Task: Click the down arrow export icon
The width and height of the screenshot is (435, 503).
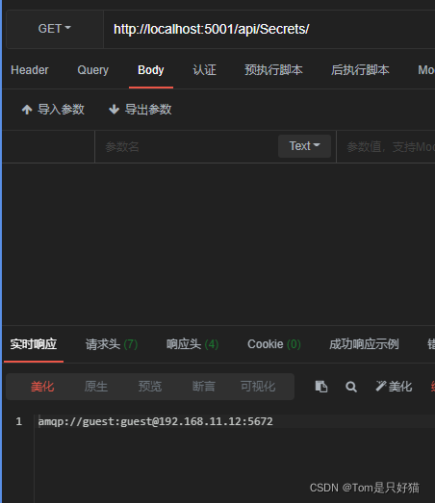Action: pos(114,110)
